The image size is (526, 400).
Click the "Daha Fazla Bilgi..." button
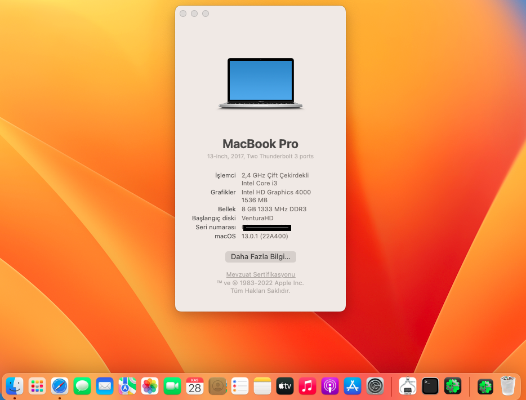point(260,257)
